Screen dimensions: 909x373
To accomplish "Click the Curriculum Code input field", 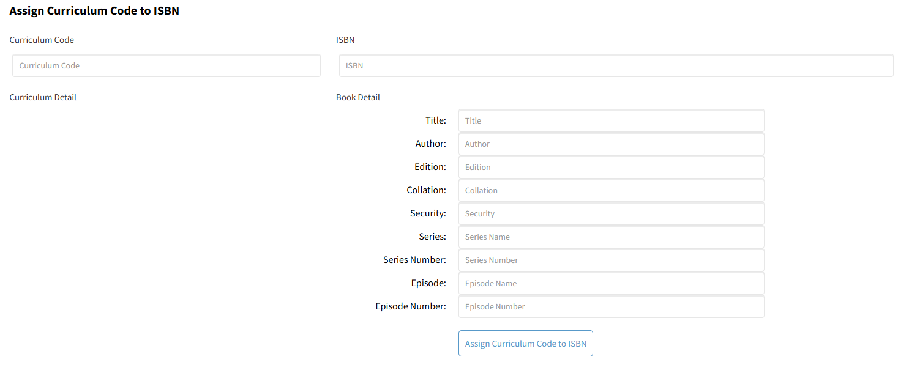I will (x=166, y=65).
